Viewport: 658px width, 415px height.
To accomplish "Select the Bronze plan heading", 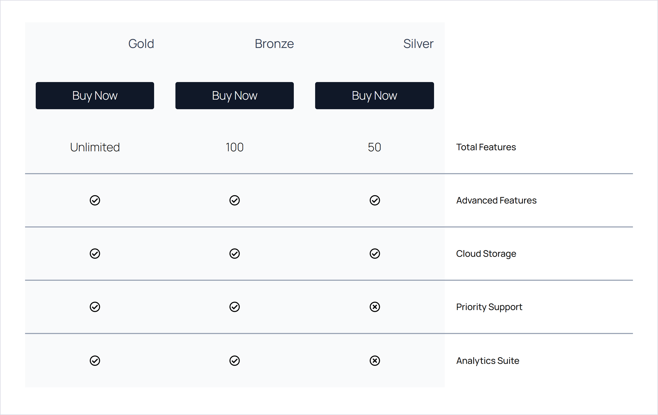I will [x=274, y=44].
